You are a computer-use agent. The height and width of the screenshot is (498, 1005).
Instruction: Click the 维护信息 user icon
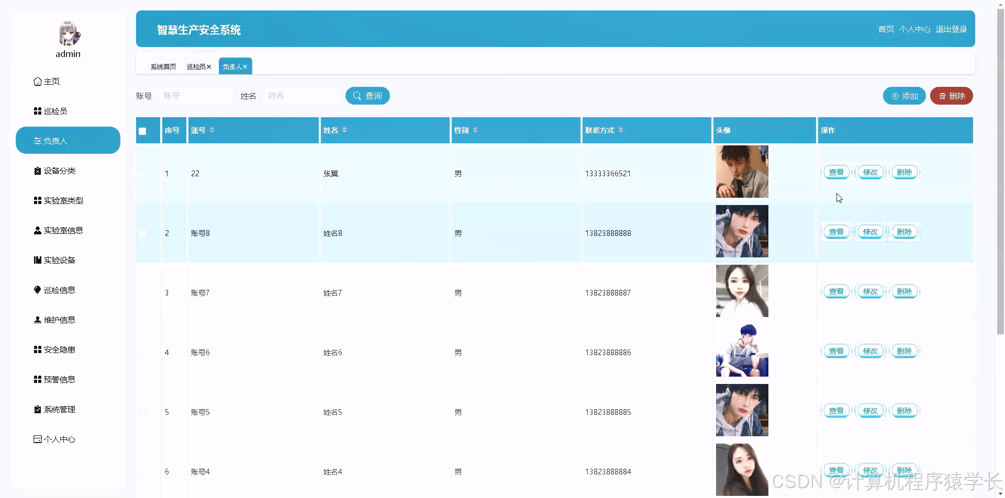(38, 320)
